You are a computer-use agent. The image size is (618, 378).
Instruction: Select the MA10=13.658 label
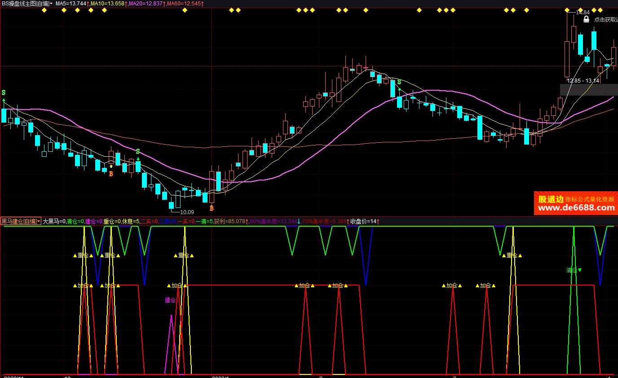[108, 3]
